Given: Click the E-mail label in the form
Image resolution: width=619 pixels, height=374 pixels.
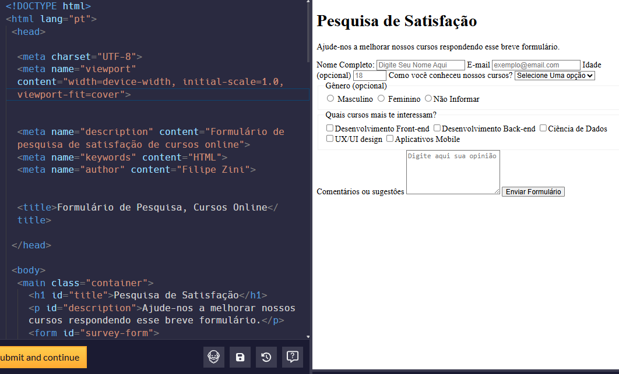Looking at the screenshot, I should 478,65.
